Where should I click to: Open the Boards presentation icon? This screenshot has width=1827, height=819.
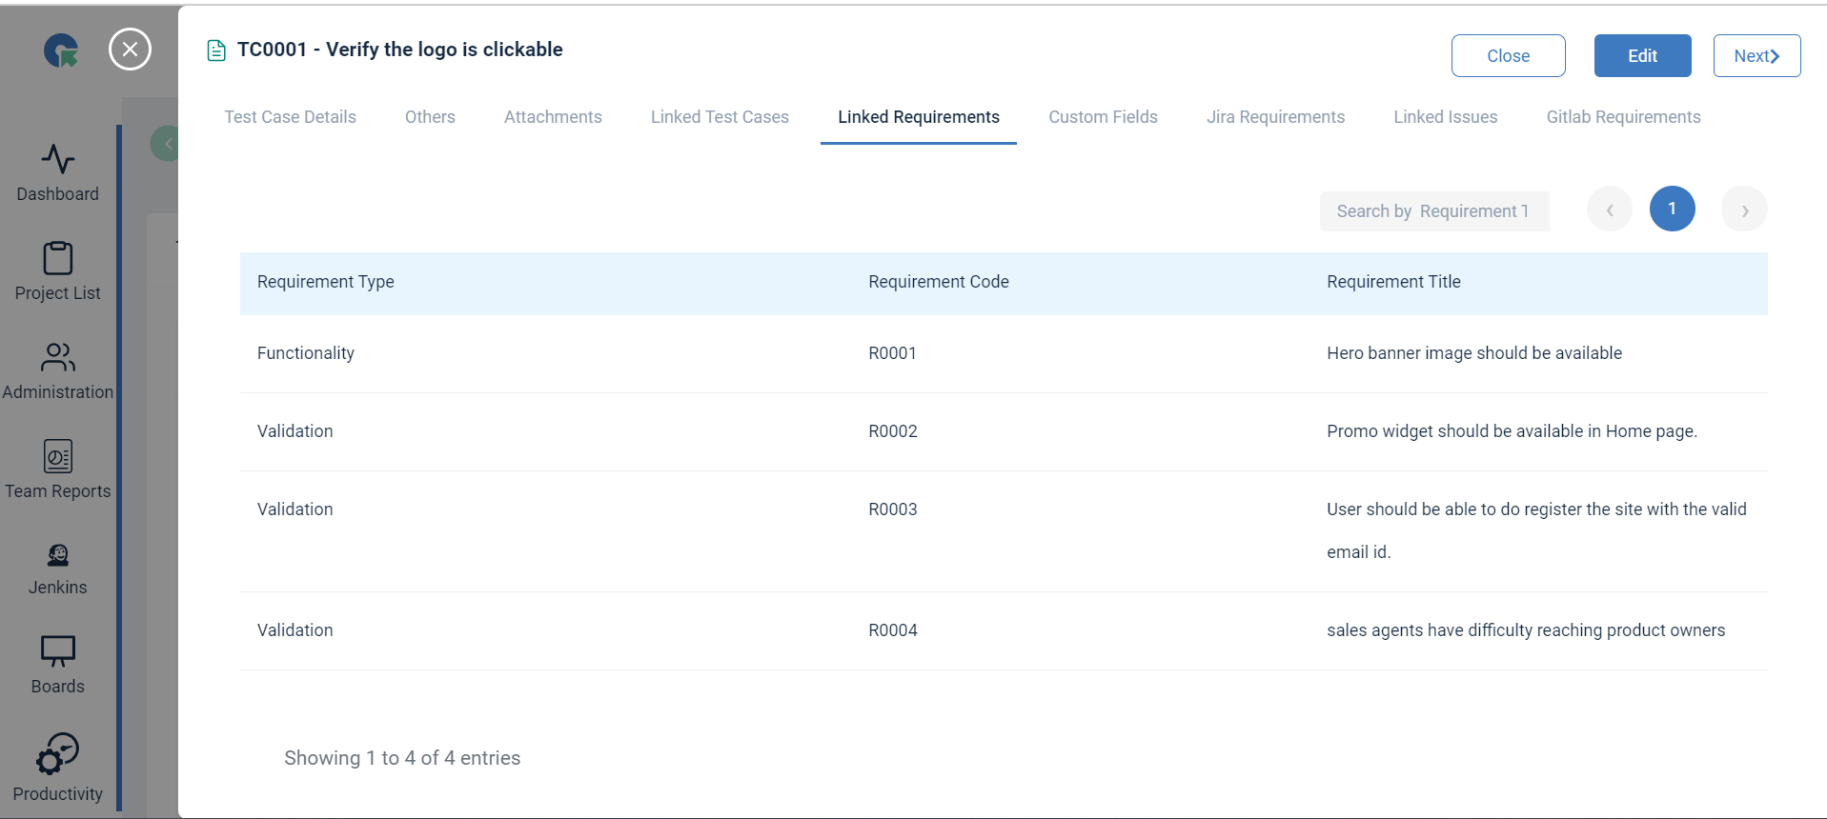click(x=58, y=651)
